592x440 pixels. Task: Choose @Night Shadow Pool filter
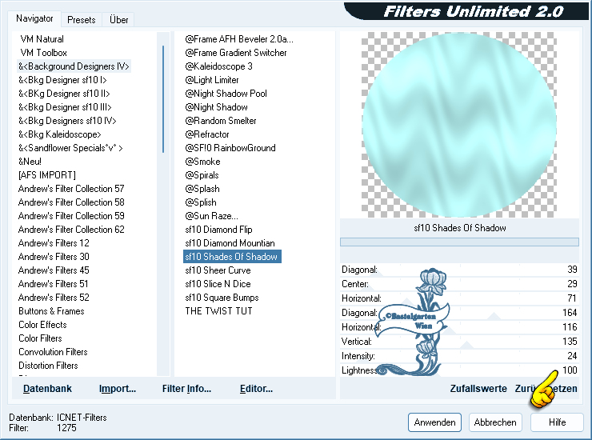click(x=226, y=94)
